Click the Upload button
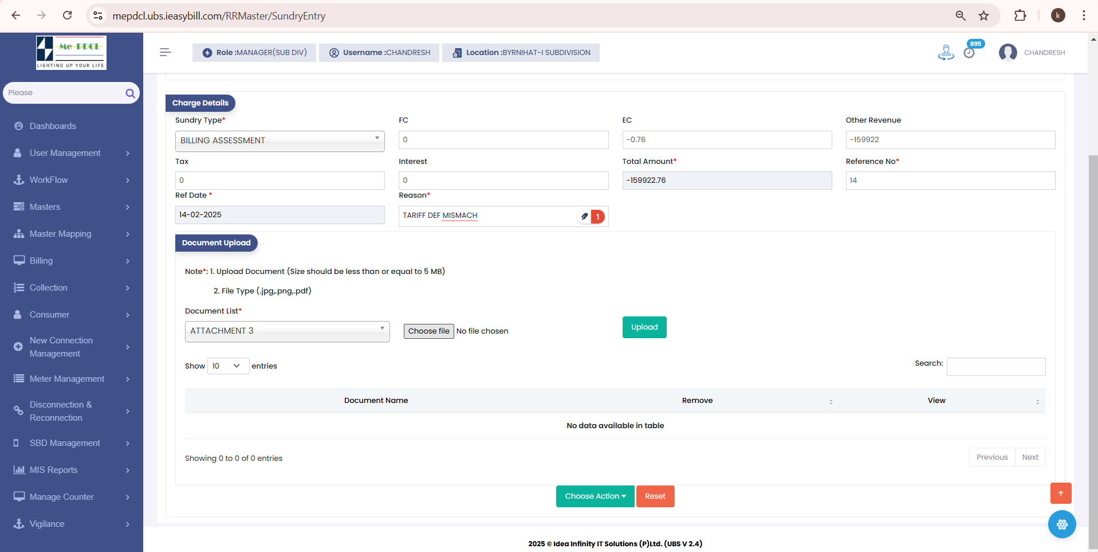The height and width of the screenshot is (552, 1098). click(x=644, y=327)
